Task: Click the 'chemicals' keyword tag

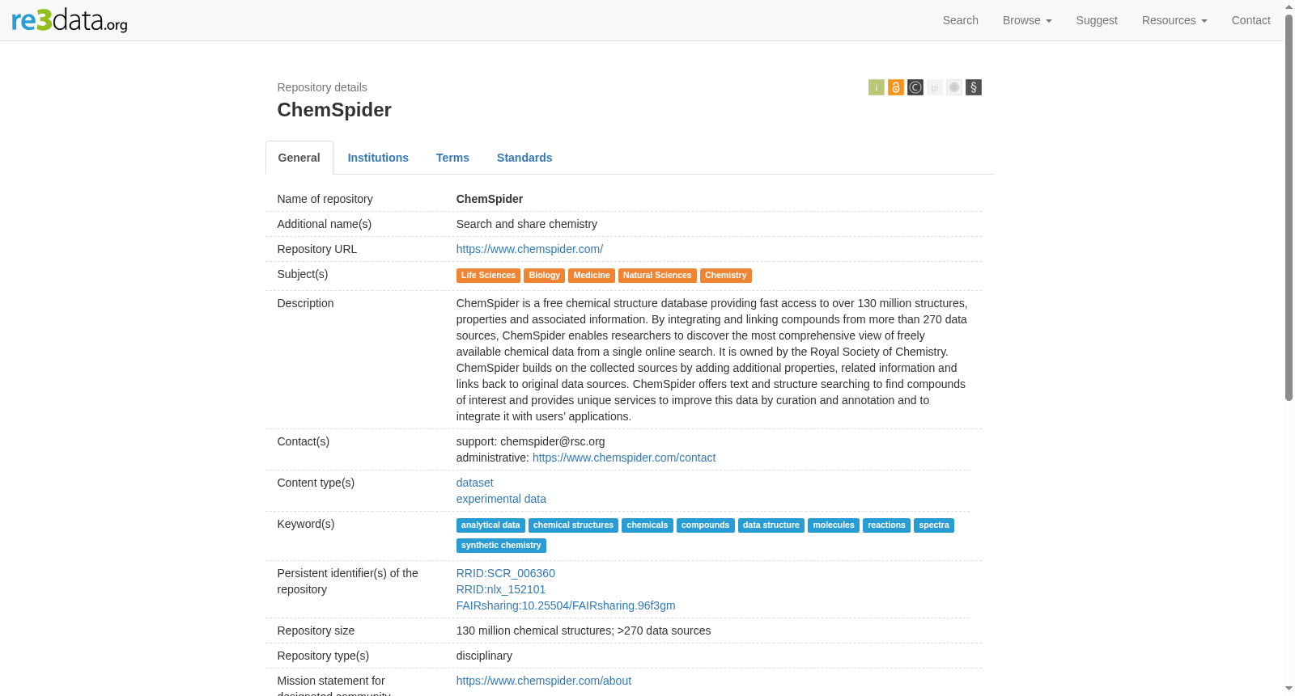Action: [x=647, y=525]
